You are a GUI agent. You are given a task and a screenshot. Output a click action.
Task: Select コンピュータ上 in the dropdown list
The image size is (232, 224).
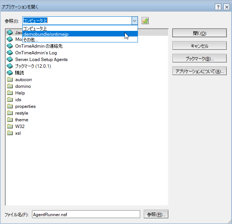pyautogui.click(x=80, y=28)
